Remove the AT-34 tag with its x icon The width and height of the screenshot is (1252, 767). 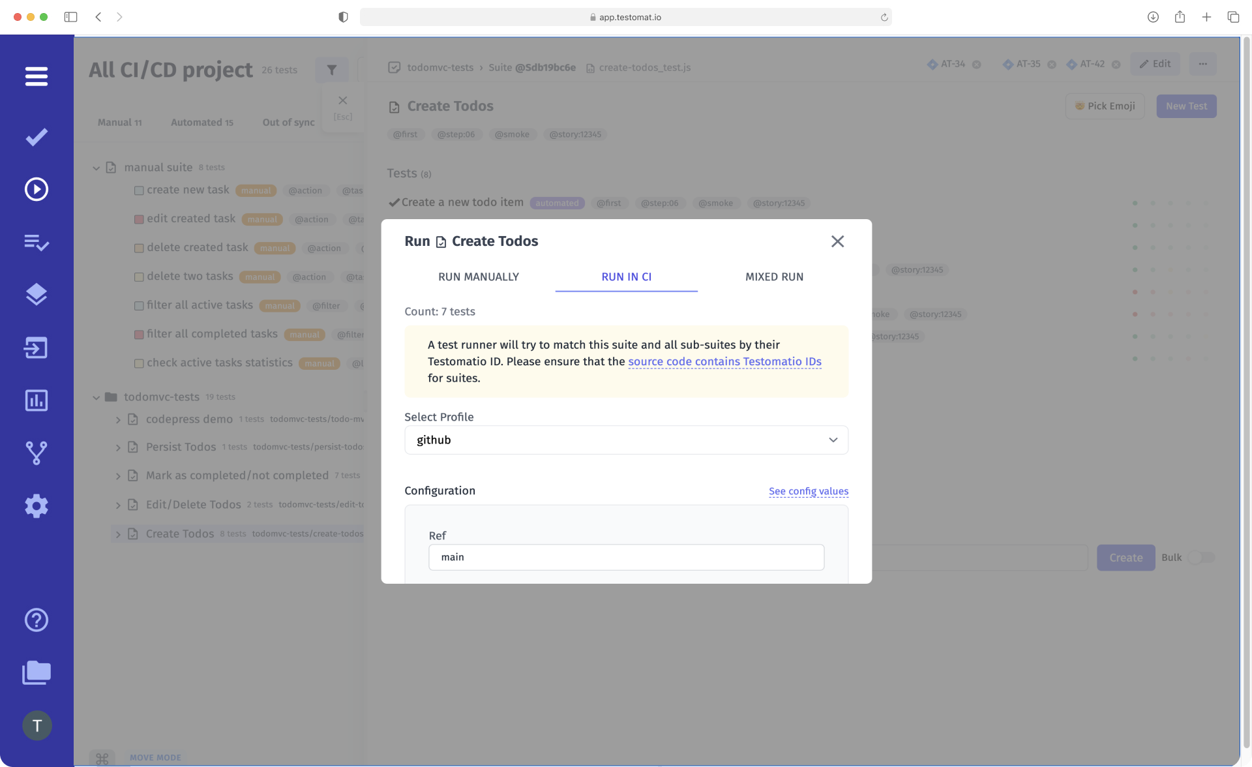point(977,64)
